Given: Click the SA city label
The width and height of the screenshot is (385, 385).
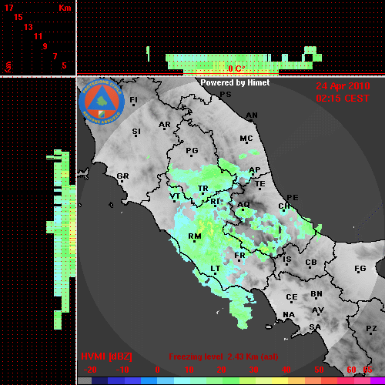Looking at the screenshot, I should pos(315,327).
